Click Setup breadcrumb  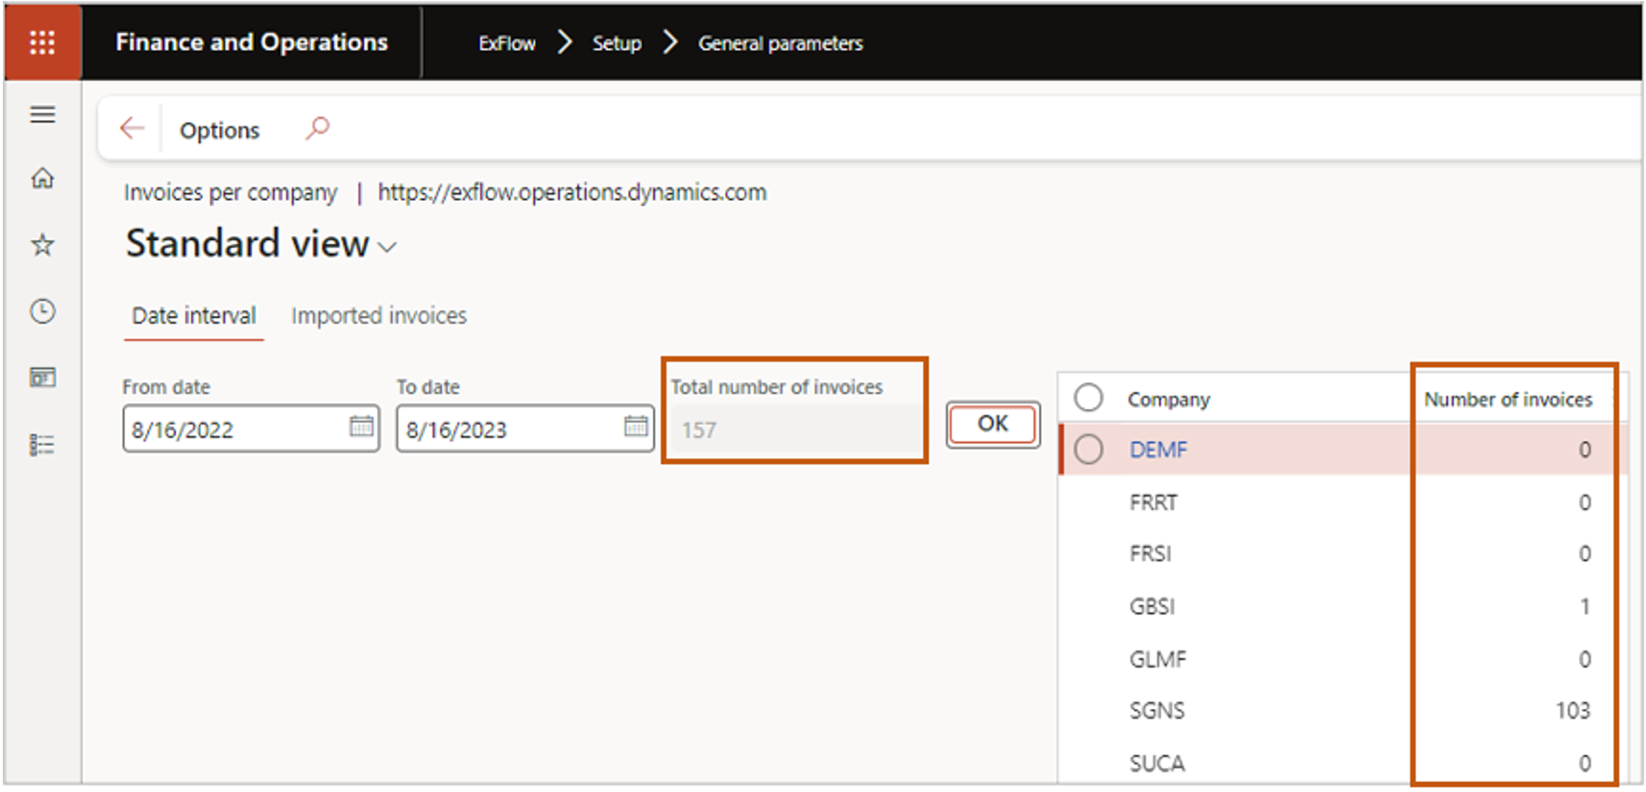[617, 44]
